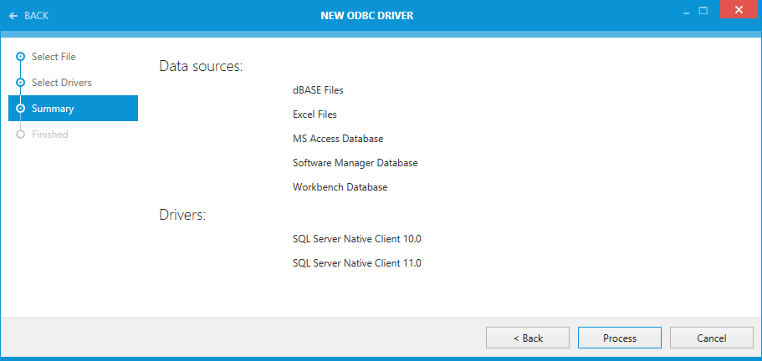
Task: Select Excel Files data source entry
Action: (315, 114)
